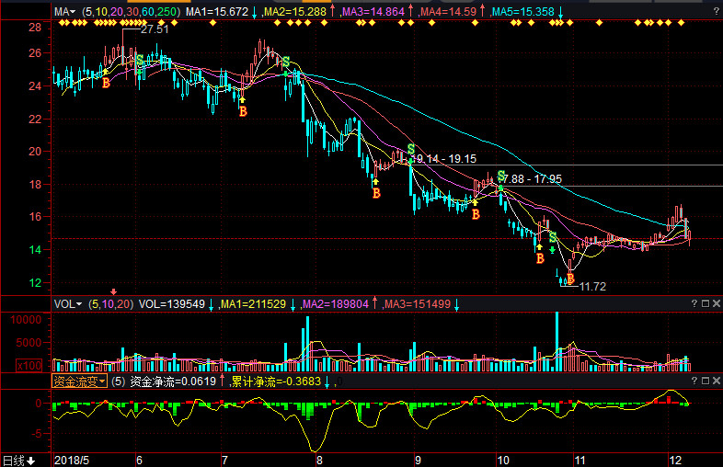Click the first yellow diamond info marker
The width and height of the screenshot is (723, 467).
point(61,24)
